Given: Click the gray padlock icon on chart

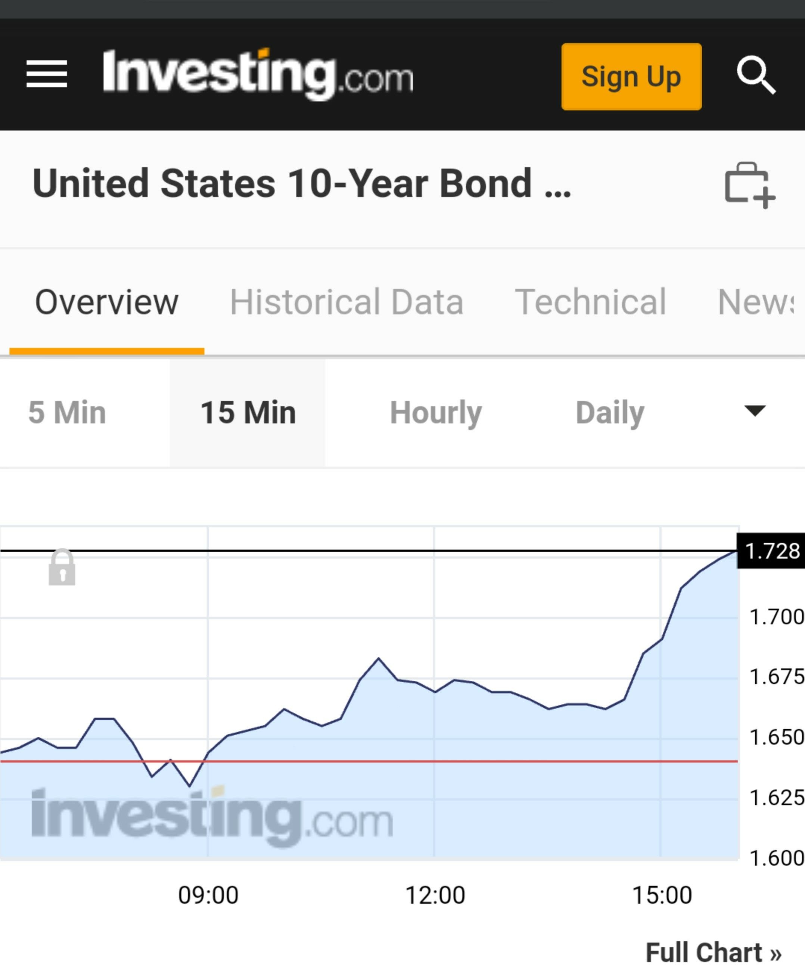Looking at the screenshot, I should 62,567.
